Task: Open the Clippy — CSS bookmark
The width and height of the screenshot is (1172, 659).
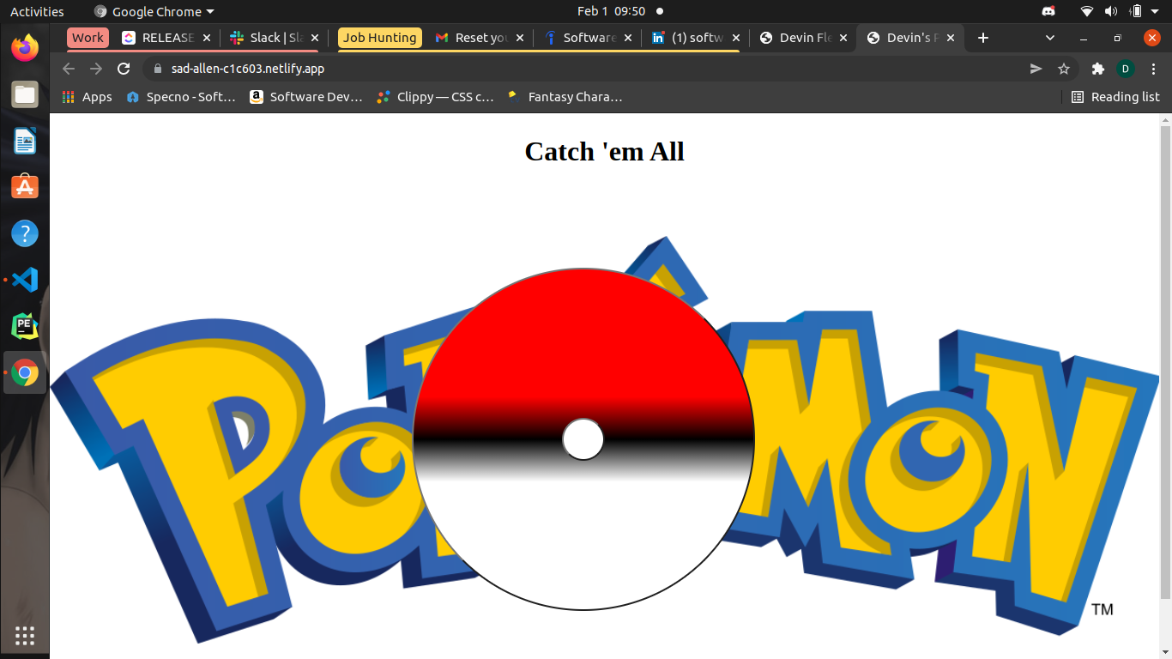Action: point(436,97)
